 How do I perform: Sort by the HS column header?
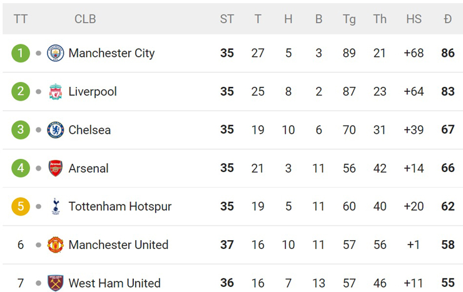click(x=414, y=19)
